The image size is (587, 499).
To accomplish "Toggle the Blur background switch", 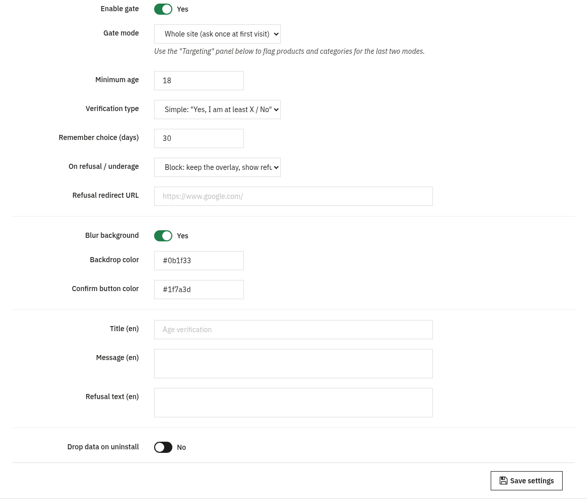I will [x=163, y=236].
